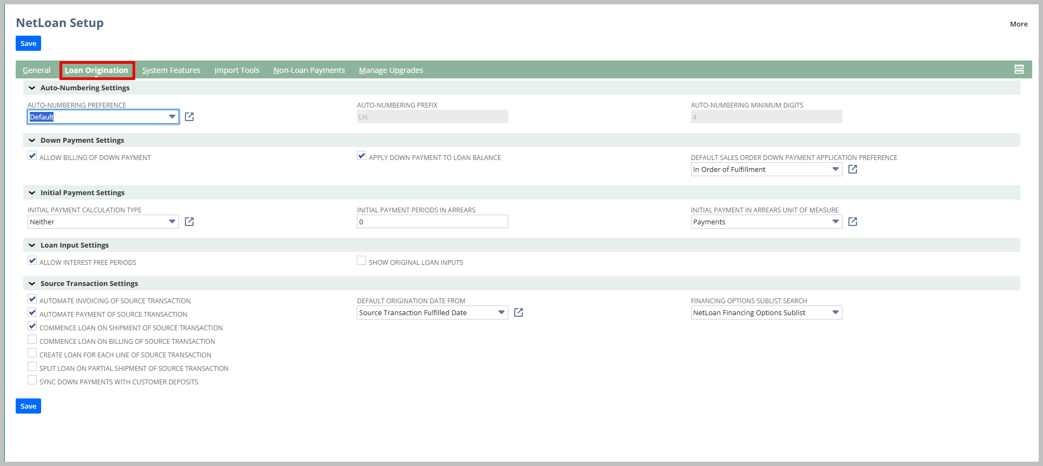The height and width of the screenshot is (466, 1043).
Task: Click the subtab layout icon on tab bar
Action: 1019,69
